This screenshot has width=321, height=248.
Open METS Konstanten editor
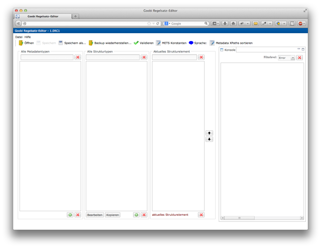[x=171, y=43]
